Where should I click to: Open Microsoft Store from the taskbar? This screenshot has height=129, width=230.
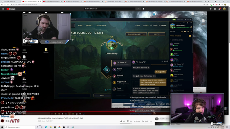55,127
